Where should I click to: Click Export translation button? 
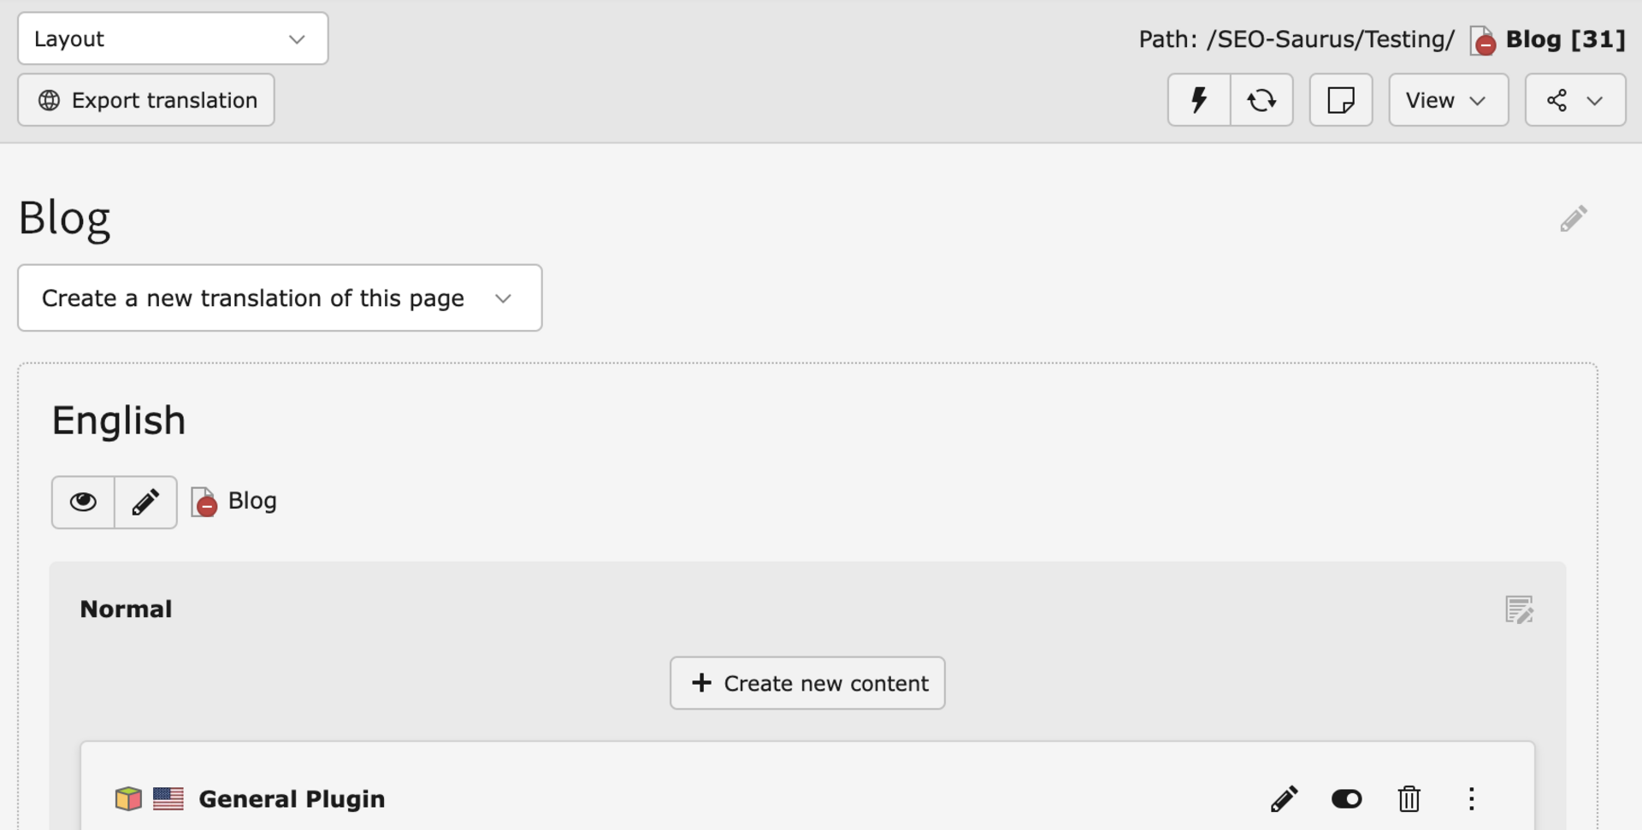146,100
